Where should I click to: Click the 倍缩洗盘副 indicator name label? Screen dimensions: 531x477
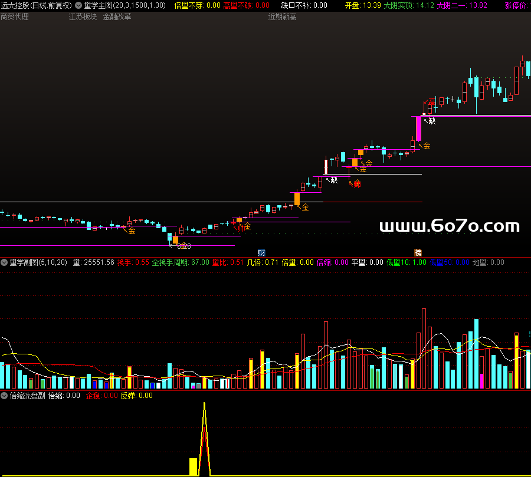pyautogui.click(x=27, y=396)
